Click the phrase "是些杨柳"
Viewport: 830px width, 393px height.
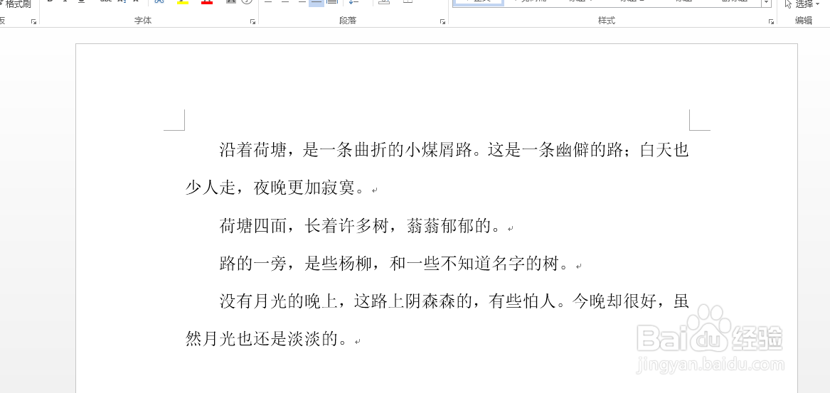point(337,264)
